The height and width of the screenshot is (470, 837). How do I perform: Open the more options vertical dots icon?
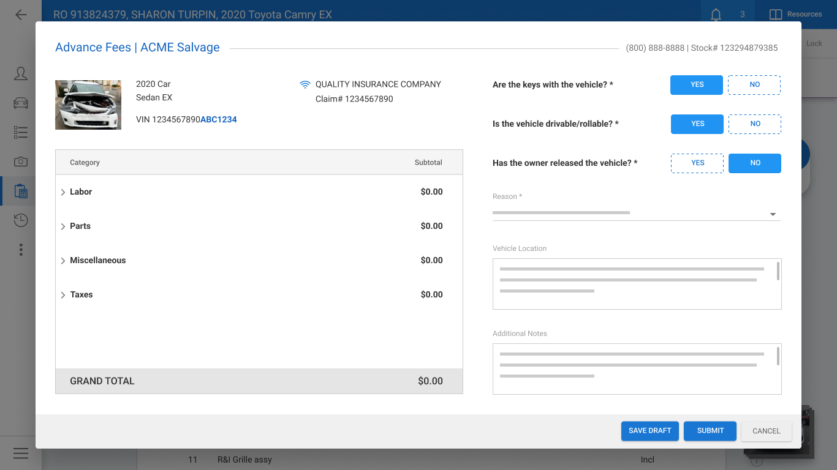click(x=21, y=250)
